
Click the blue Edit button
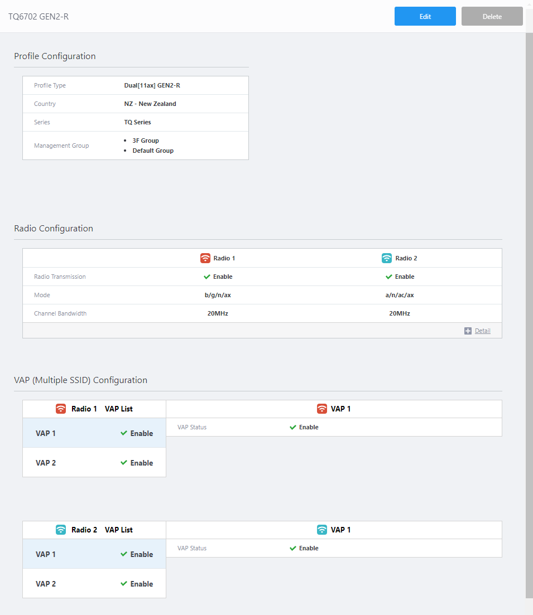point(425,16)
